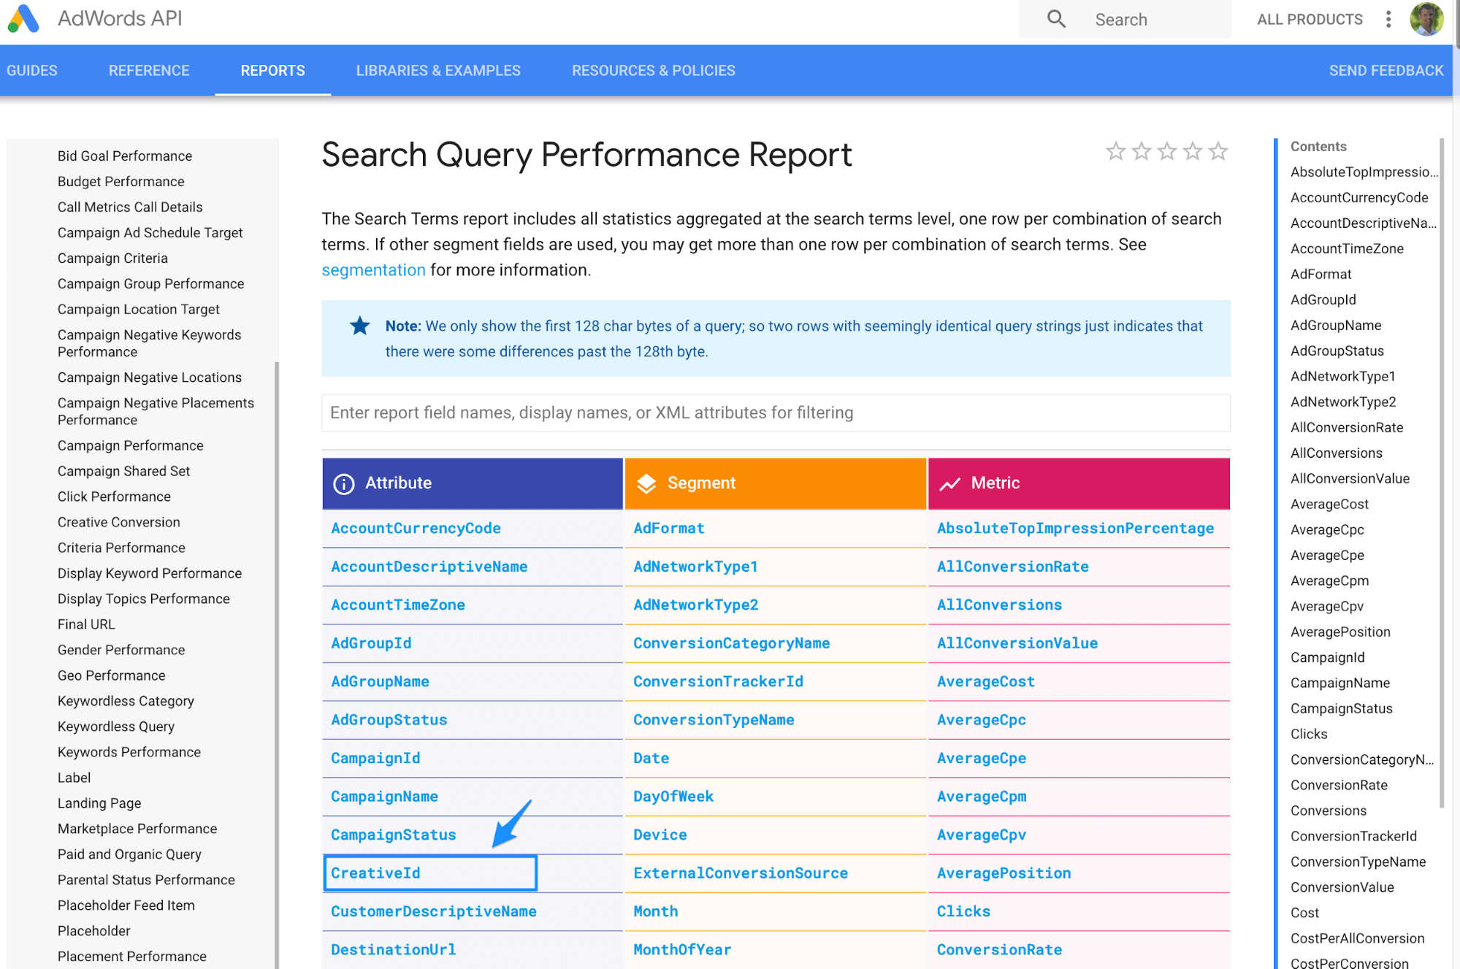Screen dimensions: 1460x969
Task: Select Call Metrics Call Details report
Action: tap(130, 207)
